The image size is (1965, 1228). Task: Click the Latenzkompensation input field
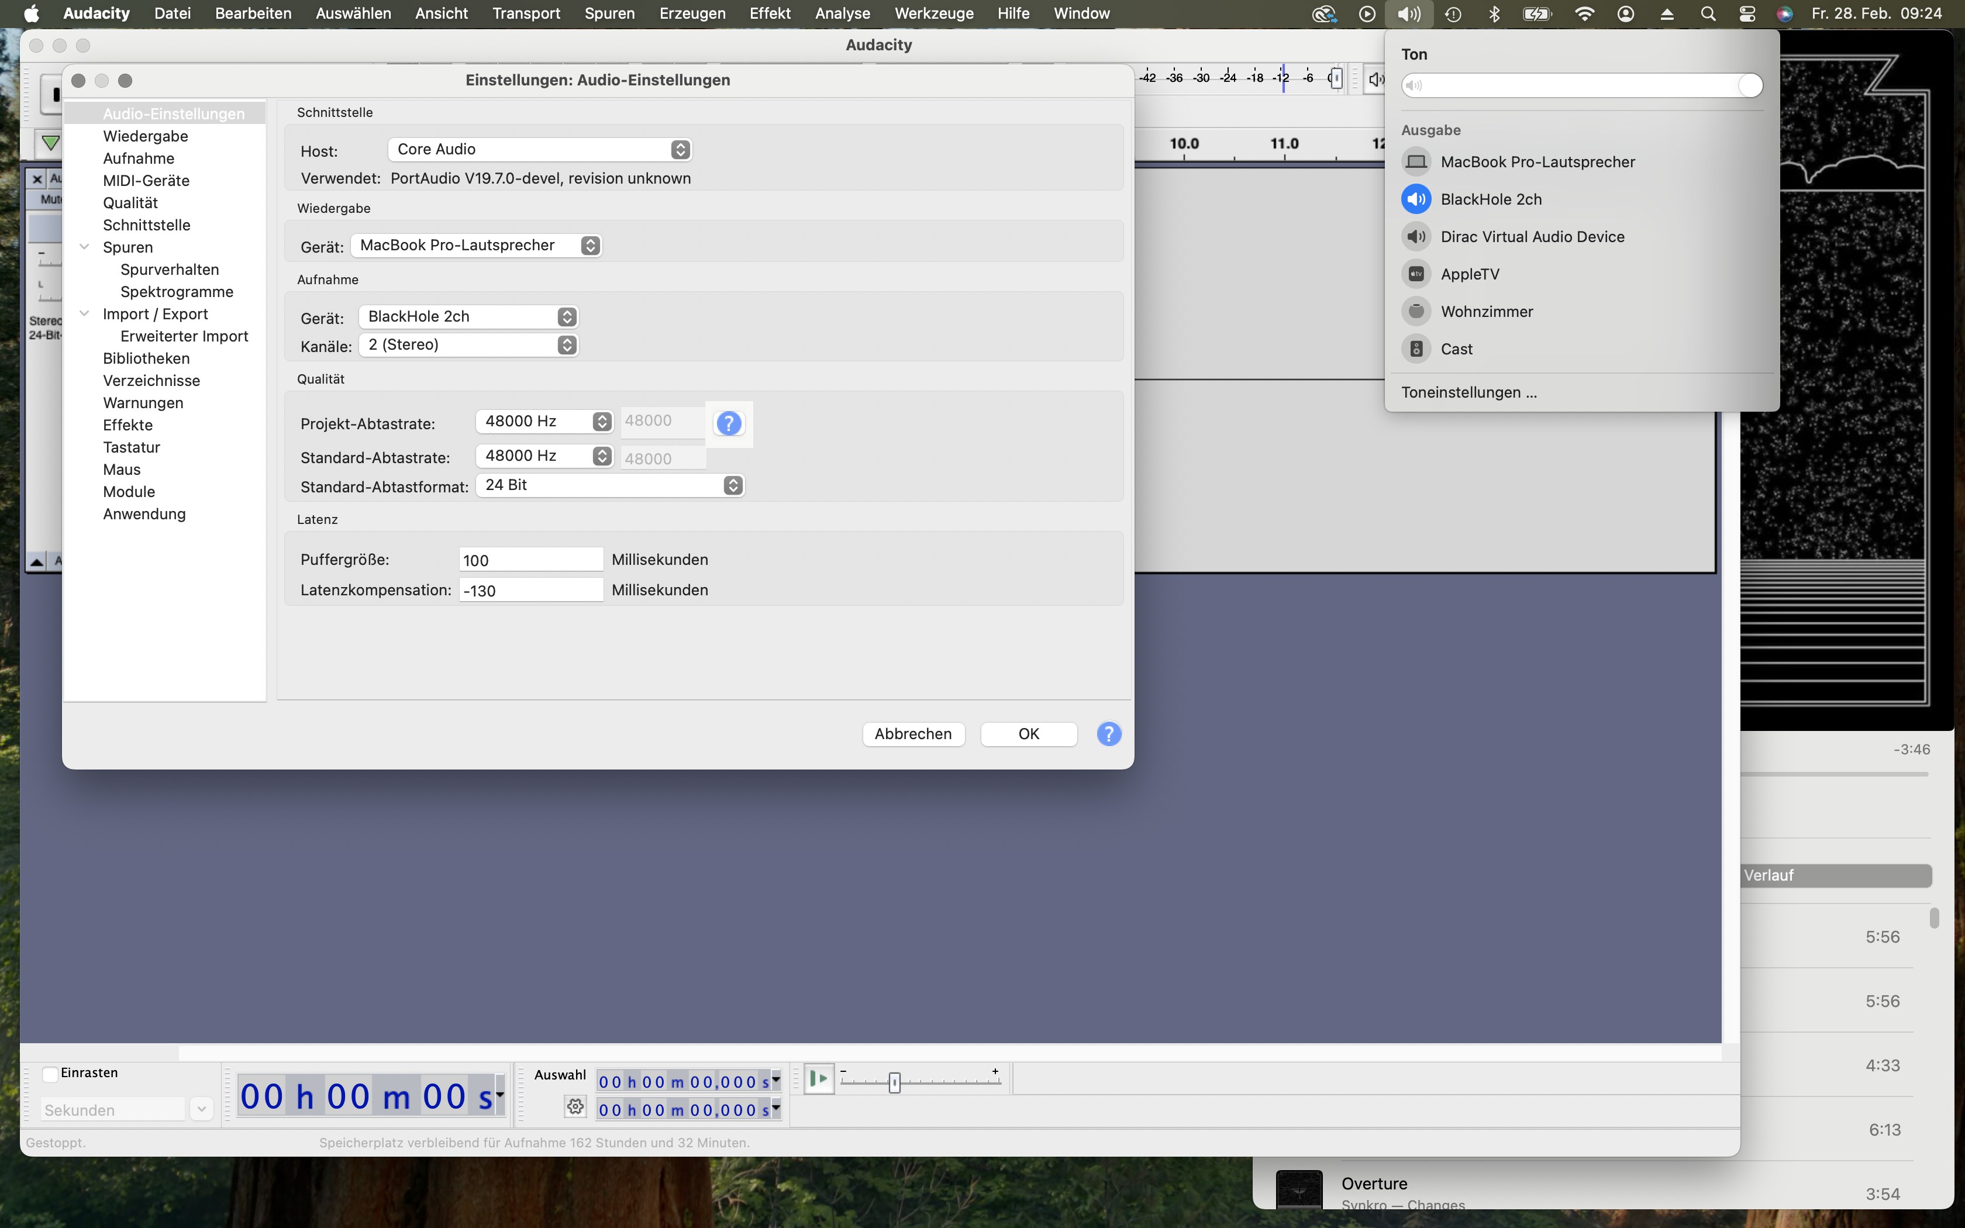pyautogui.click(x=531, y=591)
